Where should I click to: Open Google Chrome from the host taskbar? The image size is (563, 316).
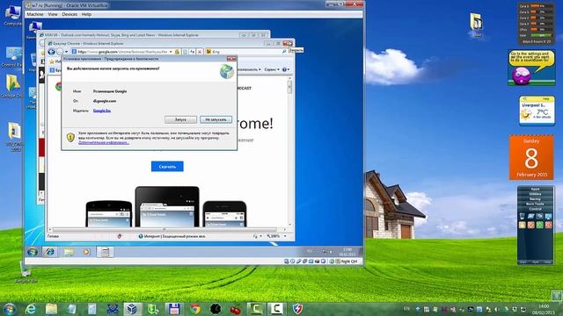195,309
